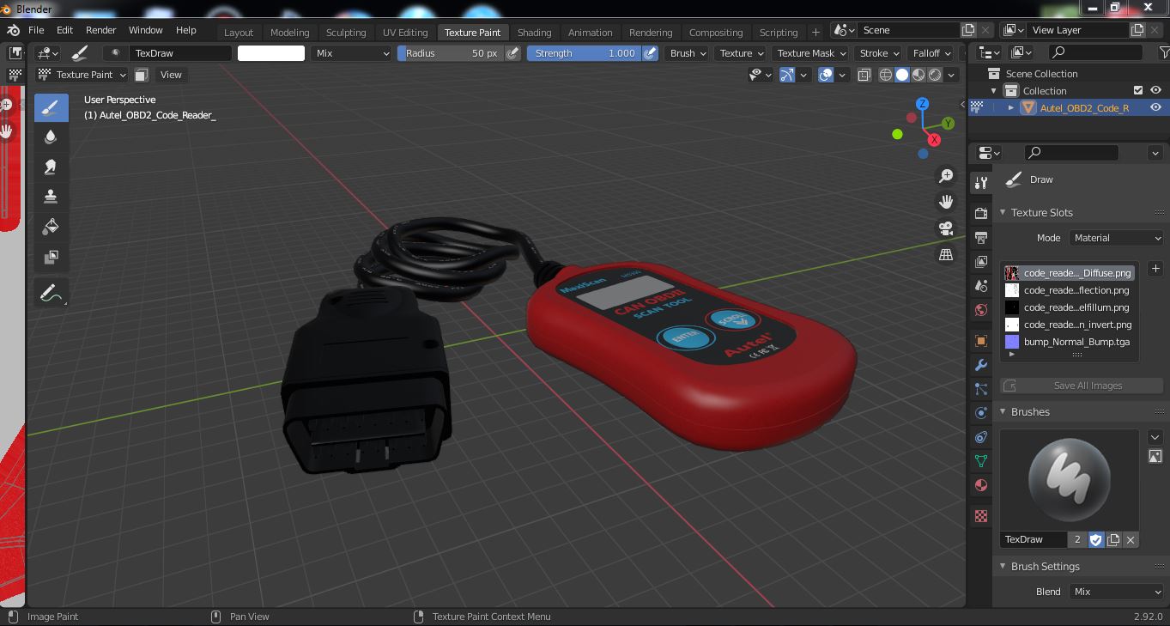Open Texture properties checker tab
The image size is (1170, 626).
[981, 516]
